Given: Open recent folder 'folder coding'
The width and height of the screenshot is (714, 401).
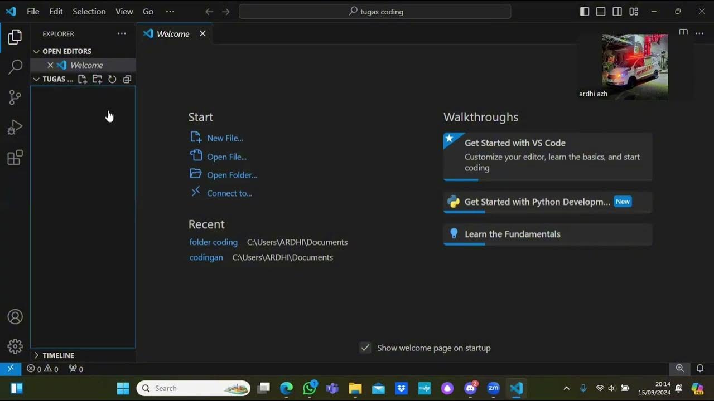Looking at the screenshot, I should click(x=213, y=242).
